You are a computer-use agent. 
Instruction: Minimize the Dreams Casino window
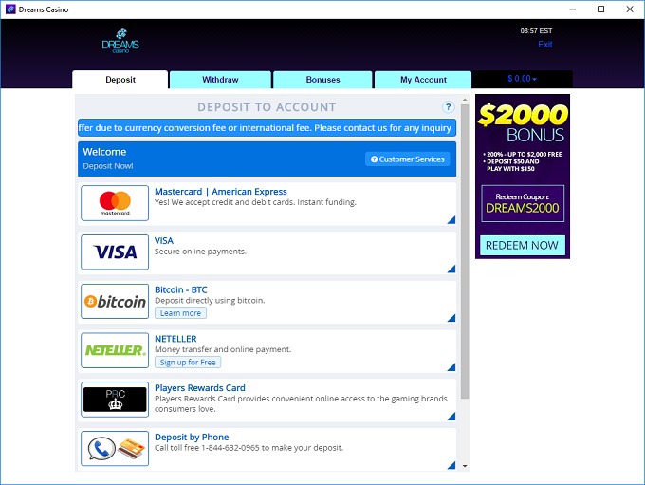coord(572,9)
